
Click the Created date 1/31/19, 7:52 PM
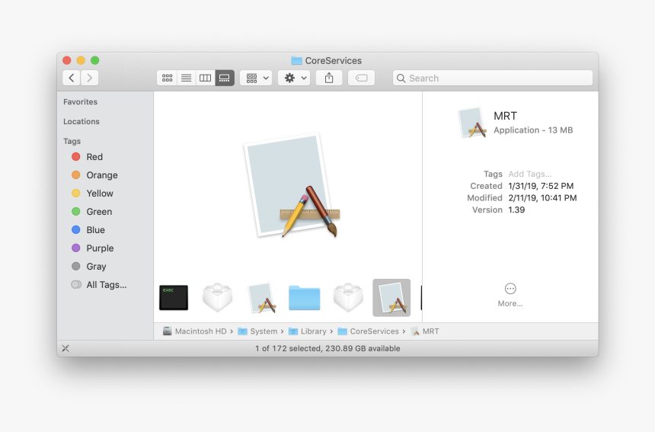[x=541, y=186]
